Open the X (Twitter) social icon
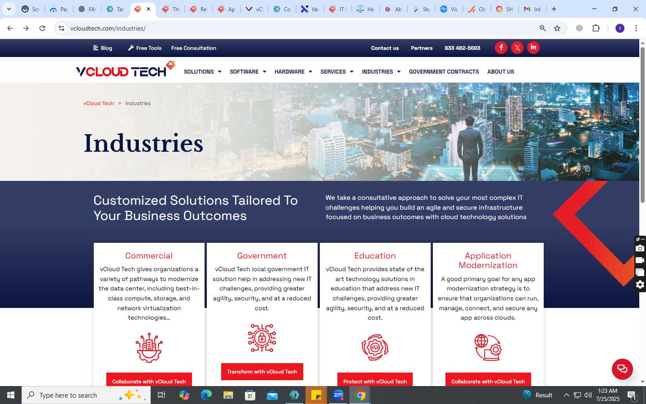This screenshot has width=646, height=404. [517, 48]
